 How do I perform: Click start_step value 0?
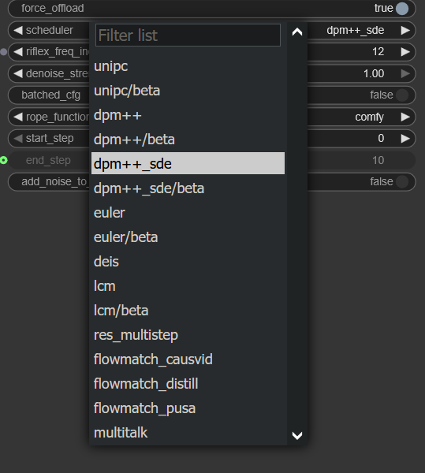(x=381, y=138)
